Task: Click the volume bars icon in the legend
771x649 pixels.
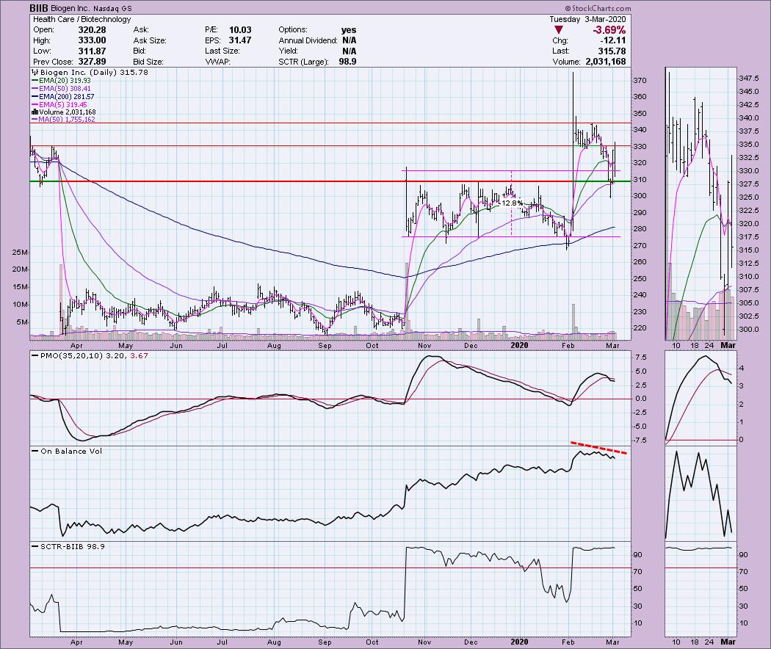Action: point(35,112)
